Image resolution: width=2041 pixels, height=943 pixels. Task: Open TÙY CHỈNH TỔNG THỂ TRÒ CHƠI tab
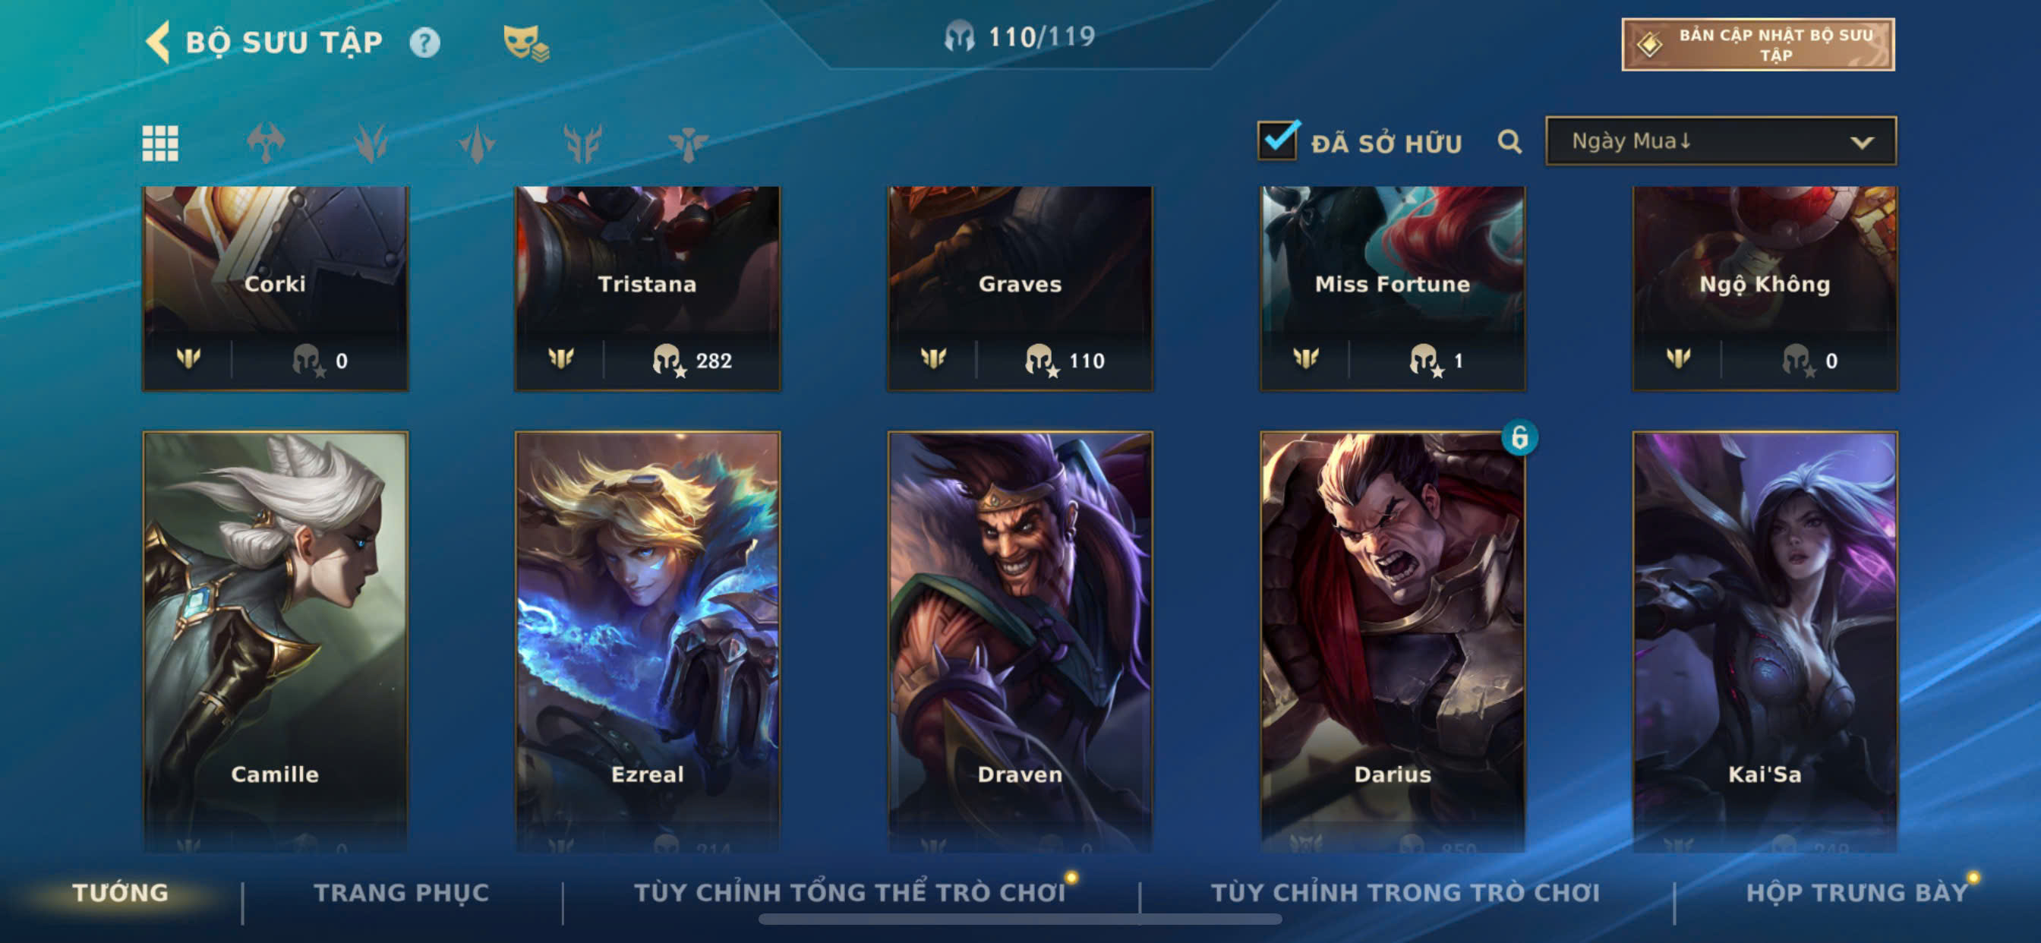click(850, 892)
